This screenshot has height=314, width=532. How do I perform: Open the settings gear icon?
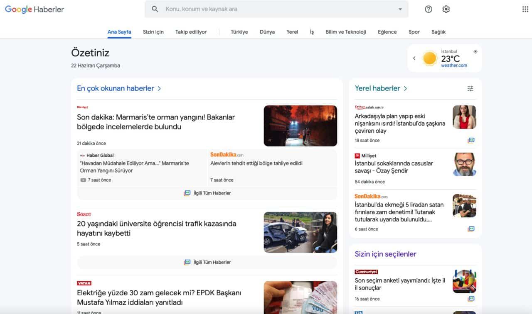click(x=446, y=9)
